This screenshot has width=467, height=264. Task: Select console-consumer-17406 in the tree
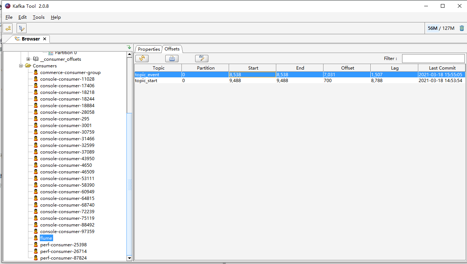[67, 86]
